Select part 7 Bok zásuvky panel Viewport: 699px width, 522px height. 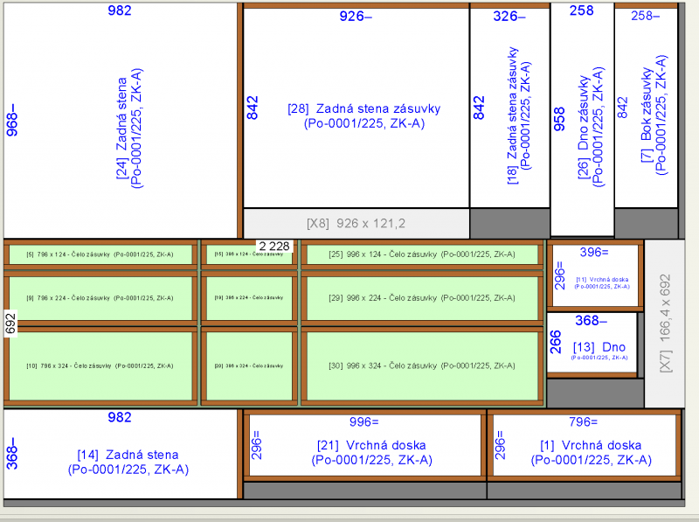(x=646, y=108)
